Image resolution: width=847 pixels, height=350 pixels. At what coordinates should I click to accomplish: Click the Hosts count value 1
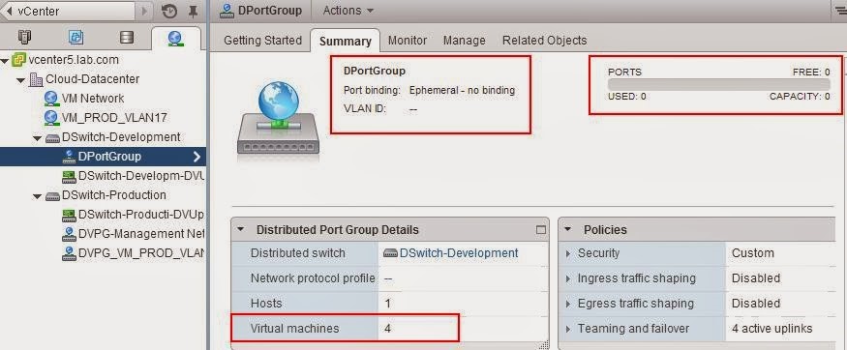387,303
